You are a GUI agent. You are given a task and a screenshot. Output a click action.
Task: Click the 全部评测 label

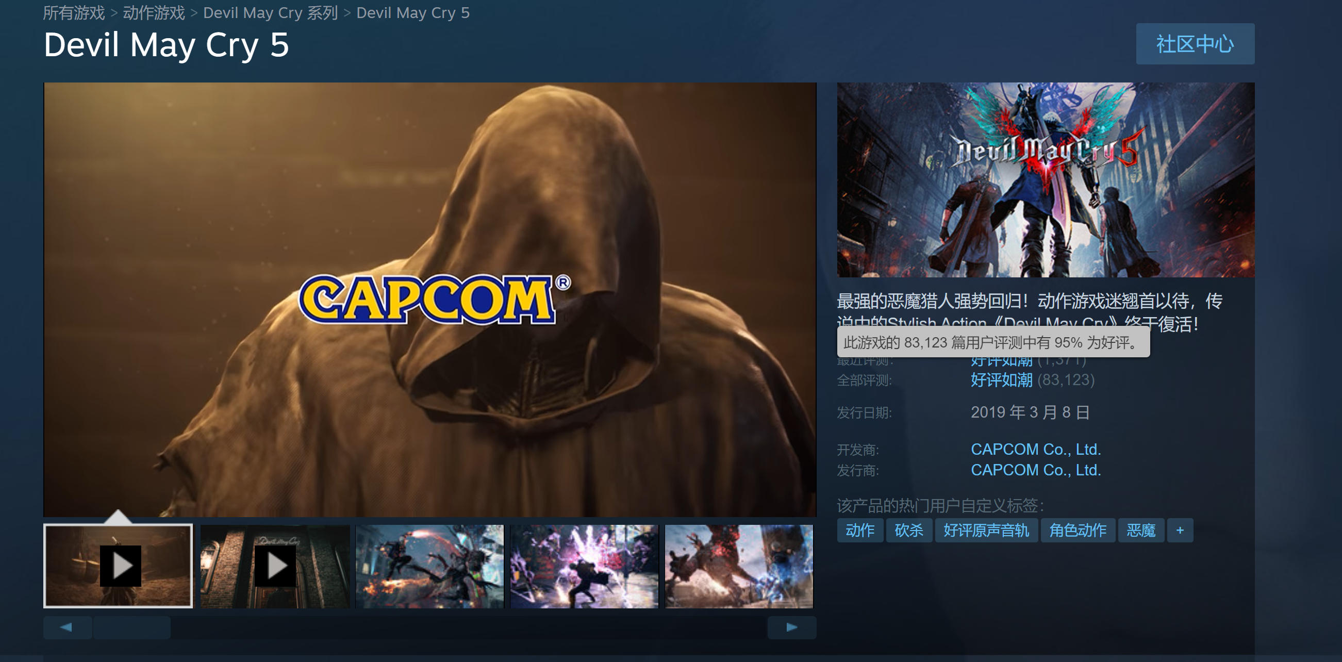click(x=864, y=380)
